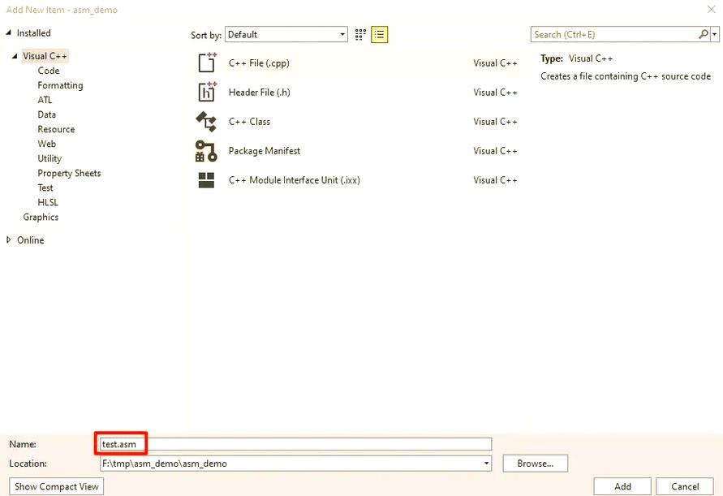Select the Visual C++ category

45,56
